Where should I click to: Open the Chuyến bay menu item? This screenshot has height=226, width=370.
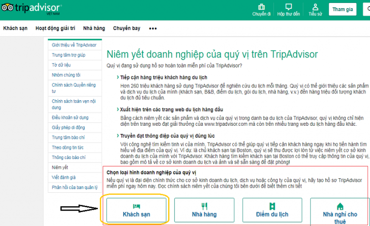(x=127, y=28)
